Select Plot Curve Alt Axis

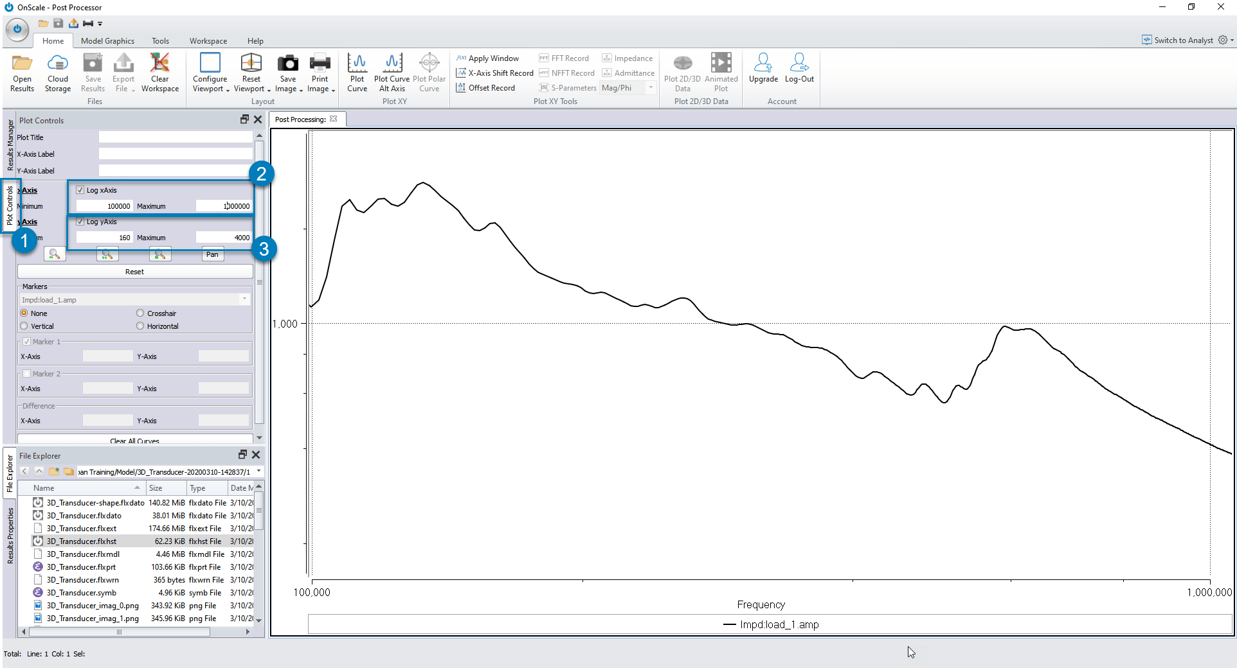(392, 73)
